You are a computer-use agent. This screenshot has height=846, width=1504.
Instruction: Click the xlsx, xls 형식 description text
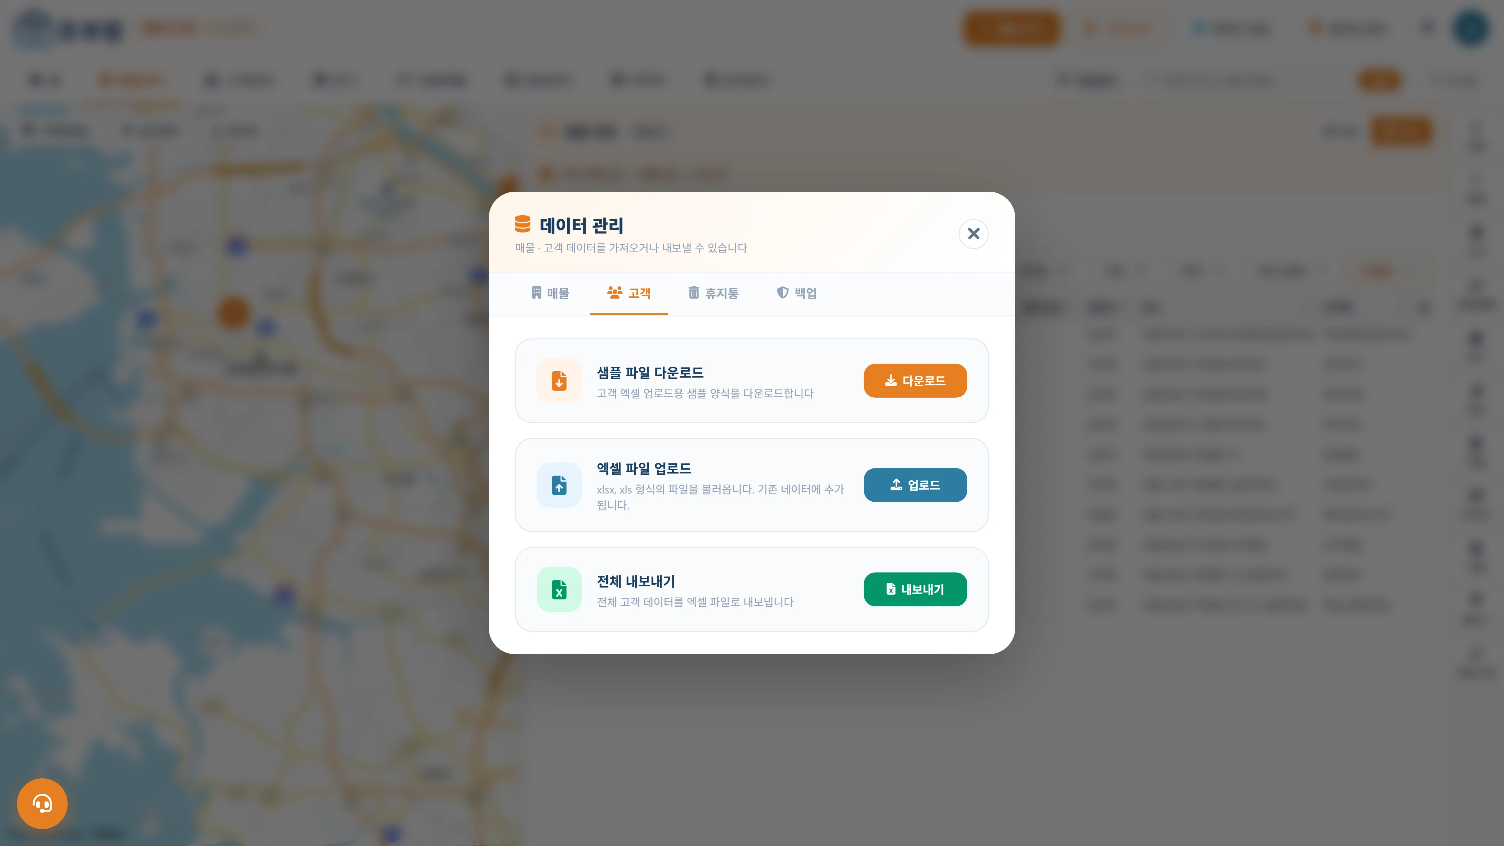[x=720, y=497]
